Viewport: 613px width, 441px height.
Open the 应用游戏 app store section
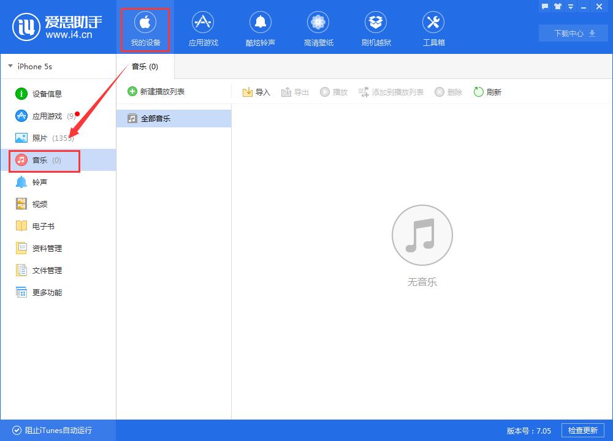click(x=202, y=27)
